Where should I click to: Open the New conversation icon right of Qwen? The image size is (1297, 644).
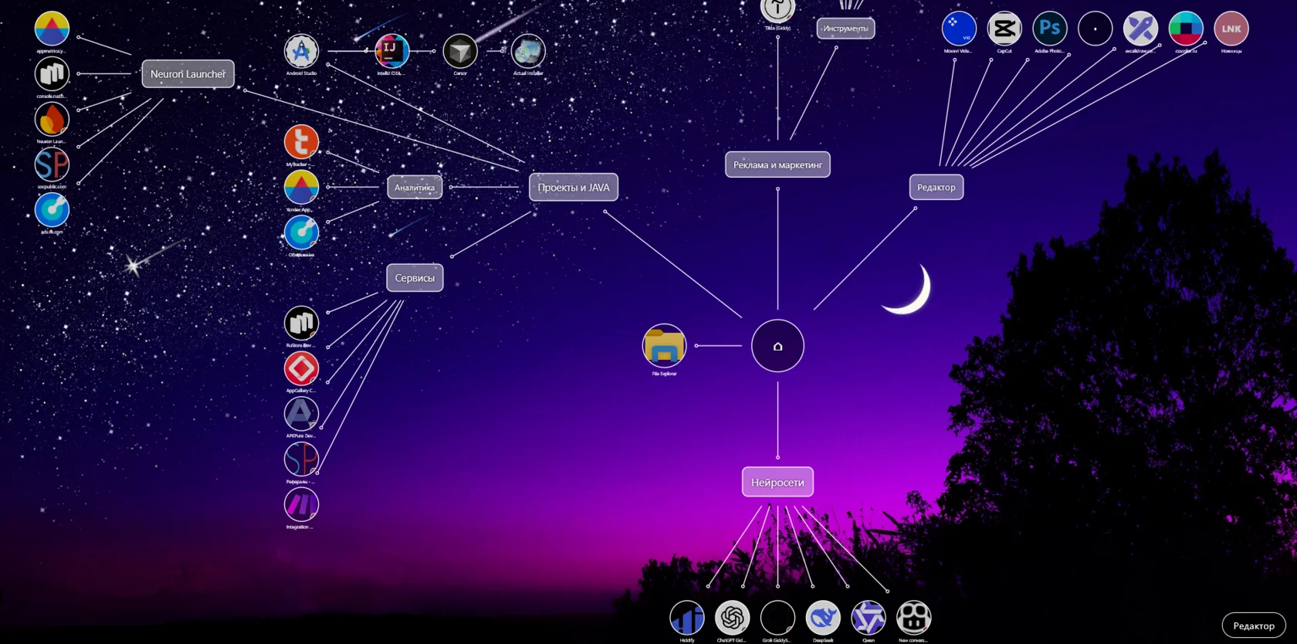point(914,618)
